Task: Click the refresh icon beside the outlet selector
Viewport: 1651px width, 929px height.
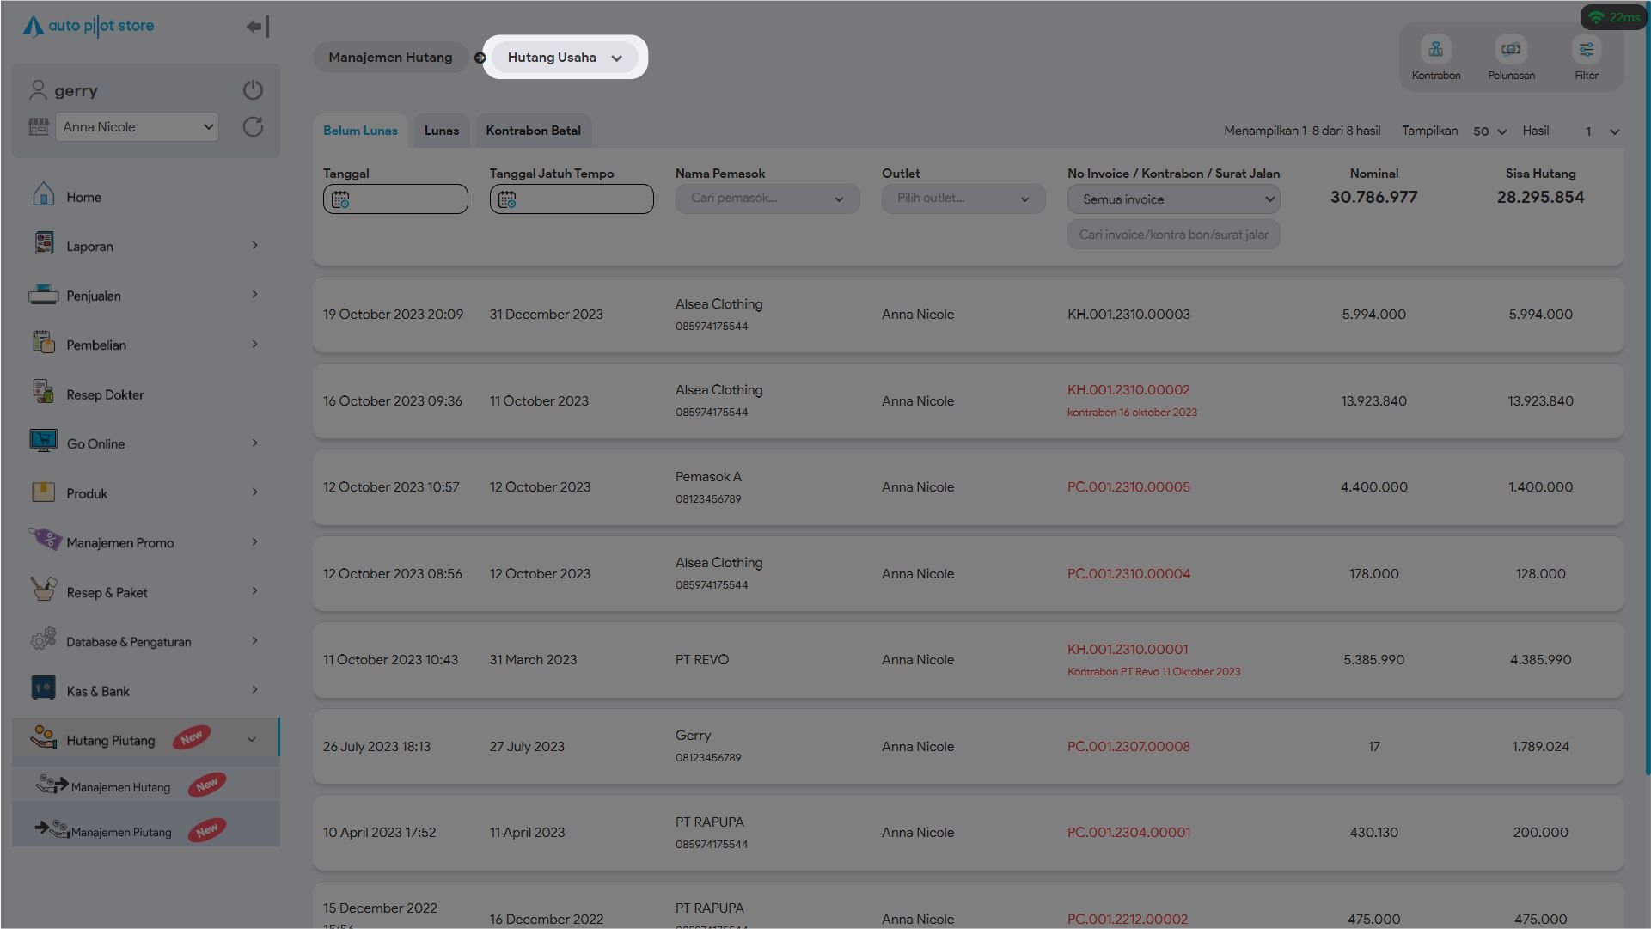Action: click(x=253, y=127)
